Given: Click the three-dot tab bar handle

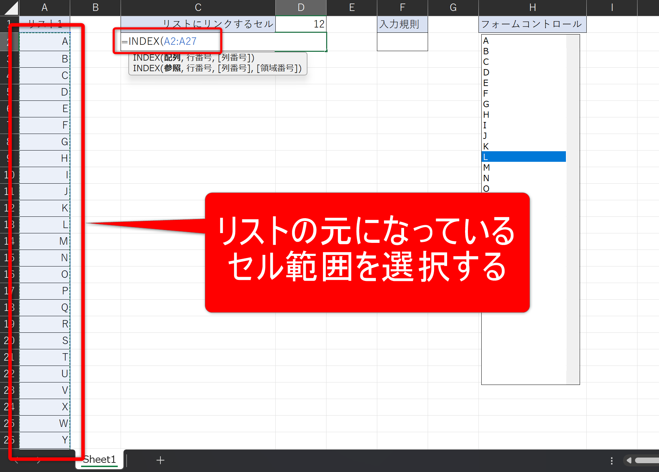Looking at the screenshot, I should (x=612, y=461).
